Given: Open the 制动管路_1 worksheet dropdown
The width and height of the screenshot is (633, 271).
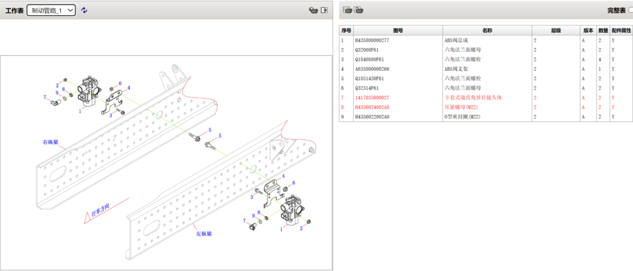Looking at the screenshot, I should coord(51,10).
